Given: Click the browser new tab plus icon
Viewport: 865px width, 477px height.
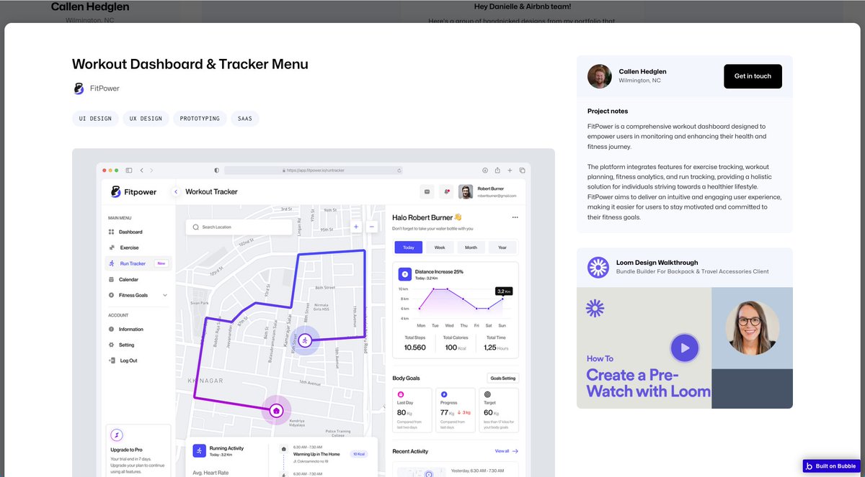Looking at the screenshot, I should point(510,171).
